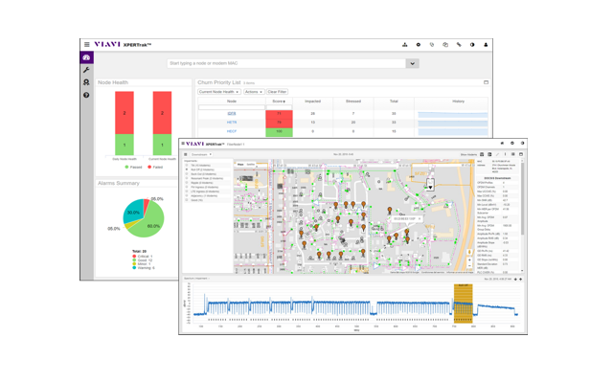Click the teal Warning pie slice
The height and width of the screenshot is (383, 613).
133,212
